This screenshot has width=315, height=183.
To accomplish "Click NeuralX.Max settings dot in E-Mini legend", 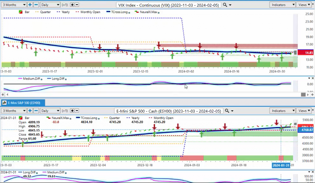I will click(70, 119).
